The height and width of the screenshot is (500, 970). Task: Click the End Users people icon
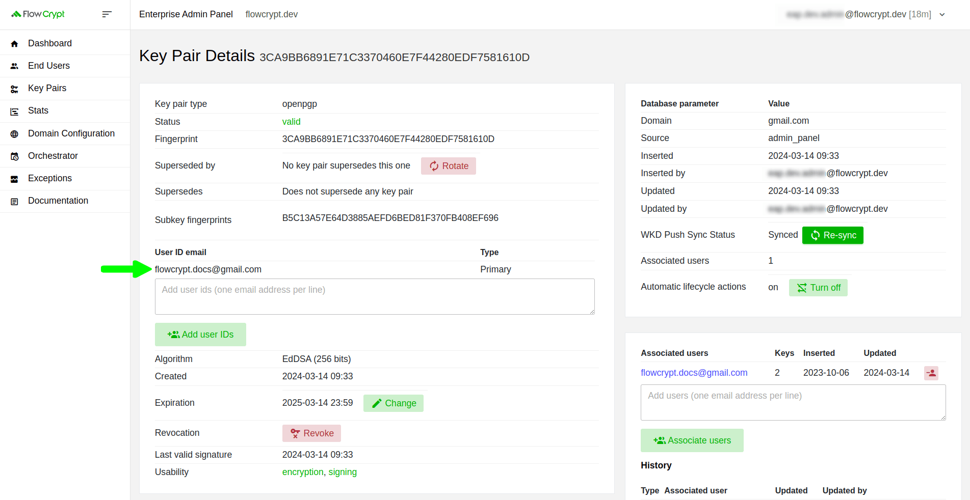pos(14,66)
